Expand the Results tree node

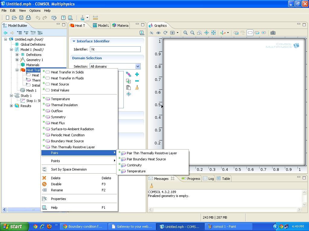click(x=11, y=106)
